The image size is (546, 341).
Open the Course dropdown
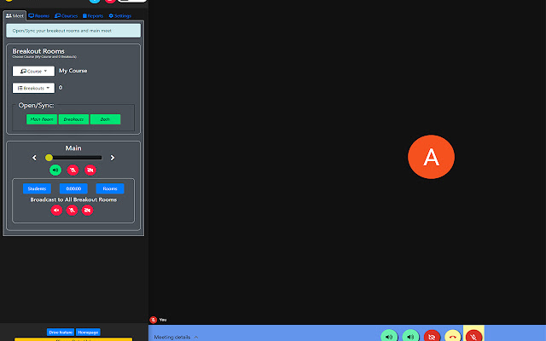tap(33, 71)
